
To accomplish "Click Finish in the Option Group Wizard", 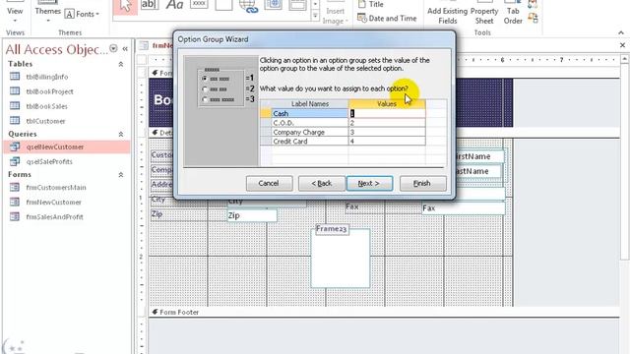I will pos(422,184).
